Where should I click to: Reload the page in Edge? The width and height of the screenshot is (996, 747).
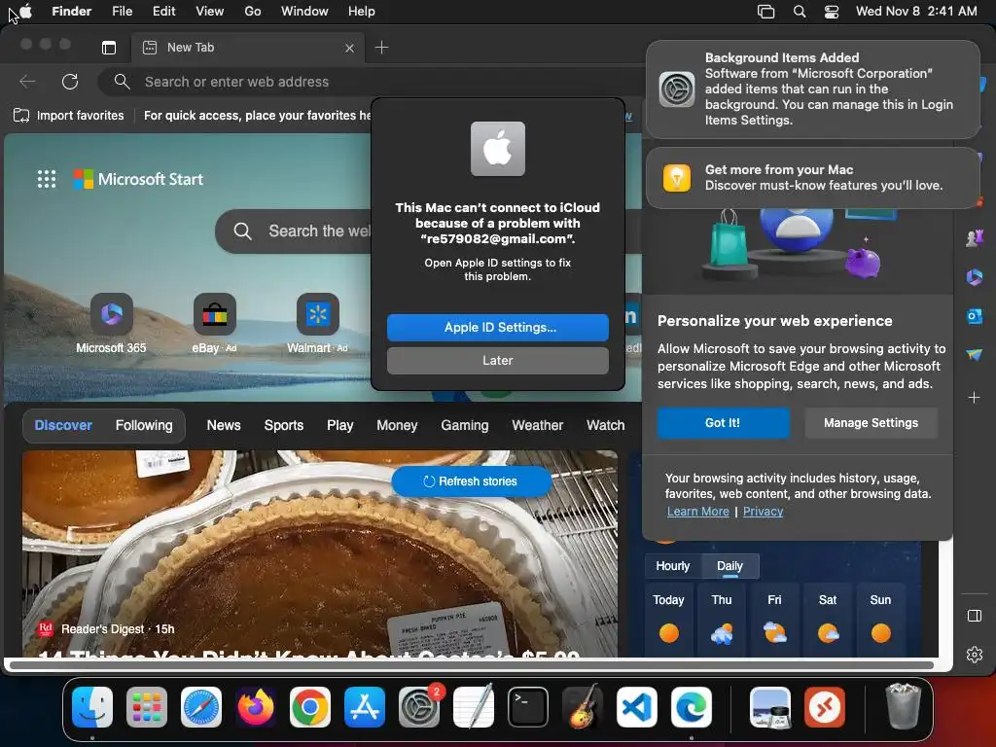(x=70, y=82)
